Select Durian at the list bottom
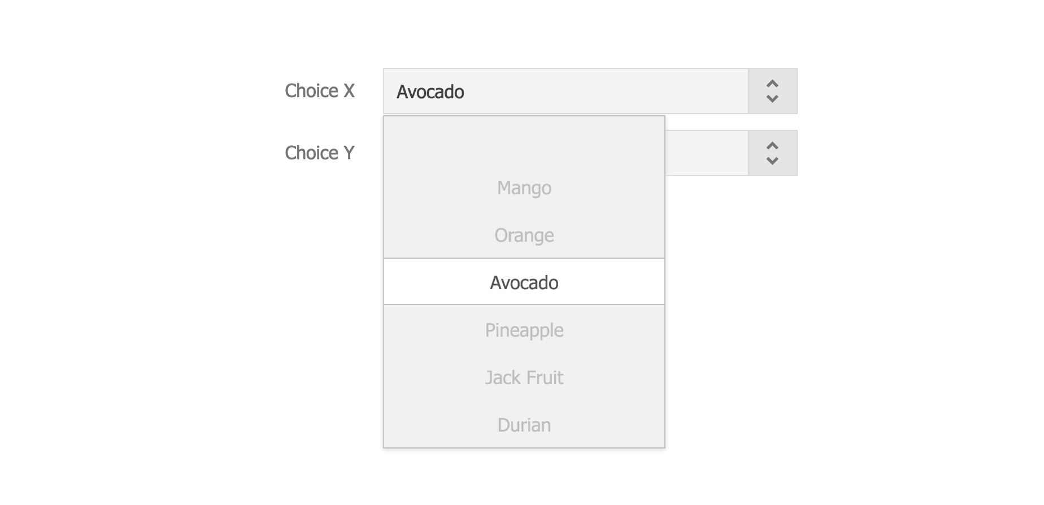This screenshot has width=1044, height=505. (x=524, y=425)
